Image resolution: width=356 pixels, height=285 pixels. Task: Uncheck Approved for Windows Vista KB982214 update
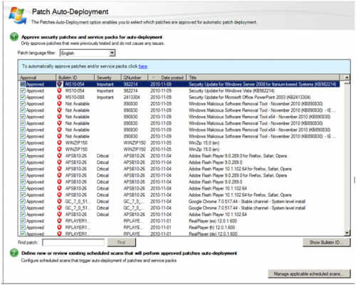(x=23, y=90)
